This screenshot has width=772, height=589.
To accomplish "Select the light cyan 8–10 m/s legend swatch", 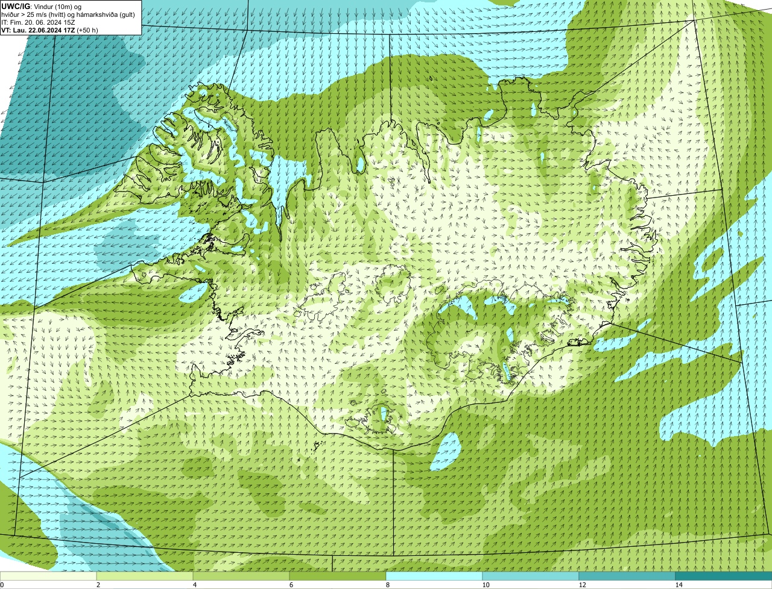I will 434,576.
